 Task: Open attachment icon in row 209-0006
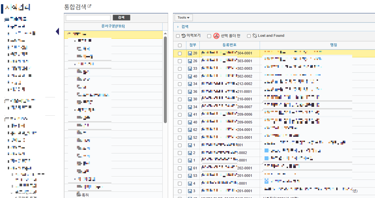click(x=190, y=115)
